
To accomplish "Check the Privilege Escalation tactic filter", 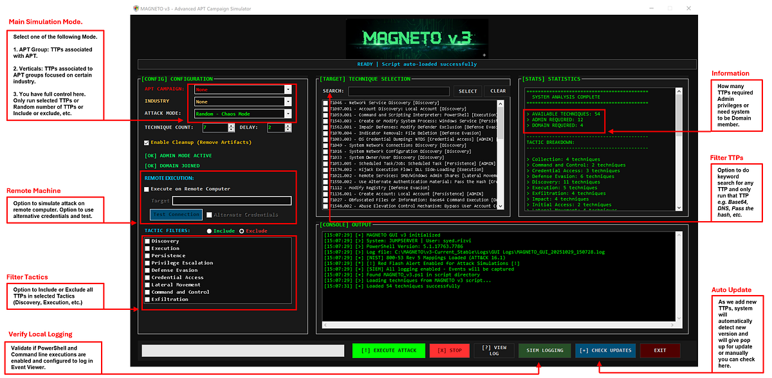I will click(148, 263).
